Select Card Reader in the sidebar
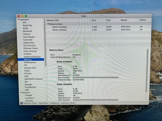Viewport: 162px width, 121px height. click(29, 37)
